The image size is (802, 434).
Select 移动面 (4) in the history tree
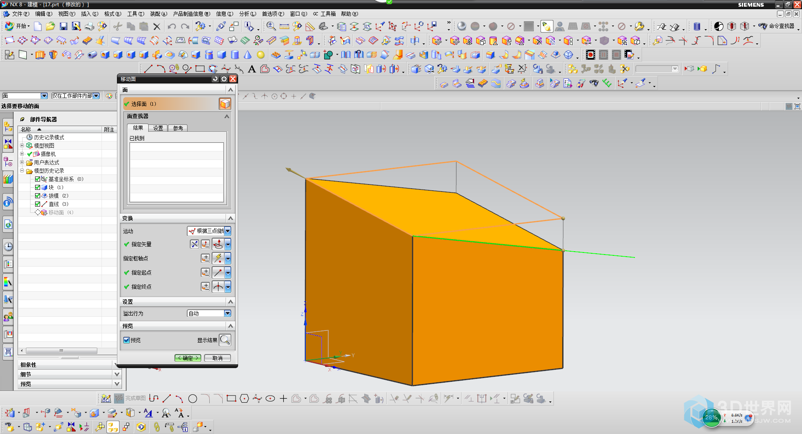(61, 212)
